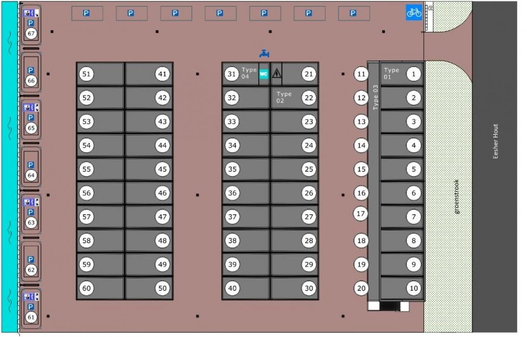The width and height of the screenshot is (527, 337).
Task: Choose plot number 28
Action: [x=309, y=241]
